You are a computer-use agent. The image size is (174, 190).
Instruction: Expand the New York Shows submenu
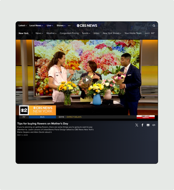112,33
